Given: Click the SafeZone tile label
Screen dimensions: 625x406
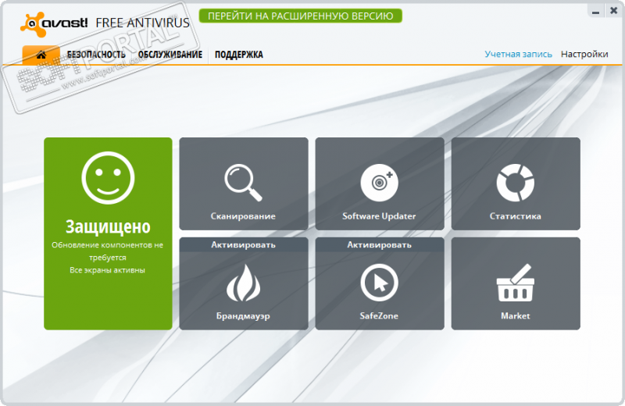Looking at the screenshot, I should tap(379, 316).
